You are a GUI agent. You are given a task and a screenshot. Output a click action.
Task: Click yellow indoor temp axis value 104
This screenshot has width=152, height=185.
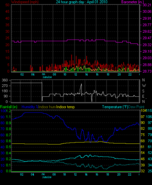(x=143, y=111)
